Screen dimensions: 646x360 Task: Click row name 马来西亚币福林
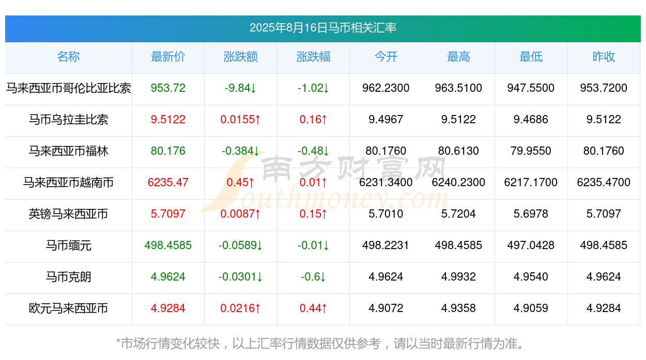point(68,151)
